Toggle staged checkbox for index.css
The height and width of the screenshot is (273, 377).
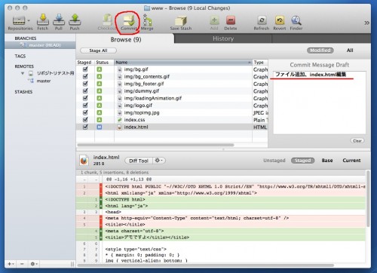(85, 120)
